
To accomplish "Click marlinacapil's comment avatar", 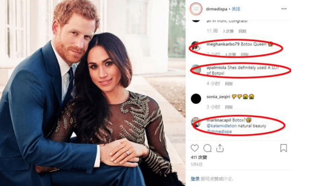I will [x=196, y=122].
